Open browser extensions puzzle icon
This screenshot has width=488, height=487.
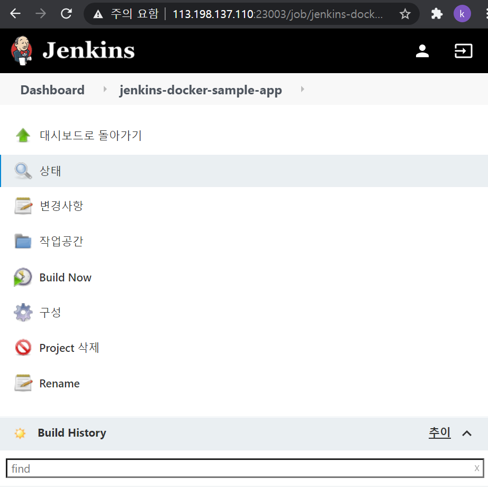click(437, 14)
